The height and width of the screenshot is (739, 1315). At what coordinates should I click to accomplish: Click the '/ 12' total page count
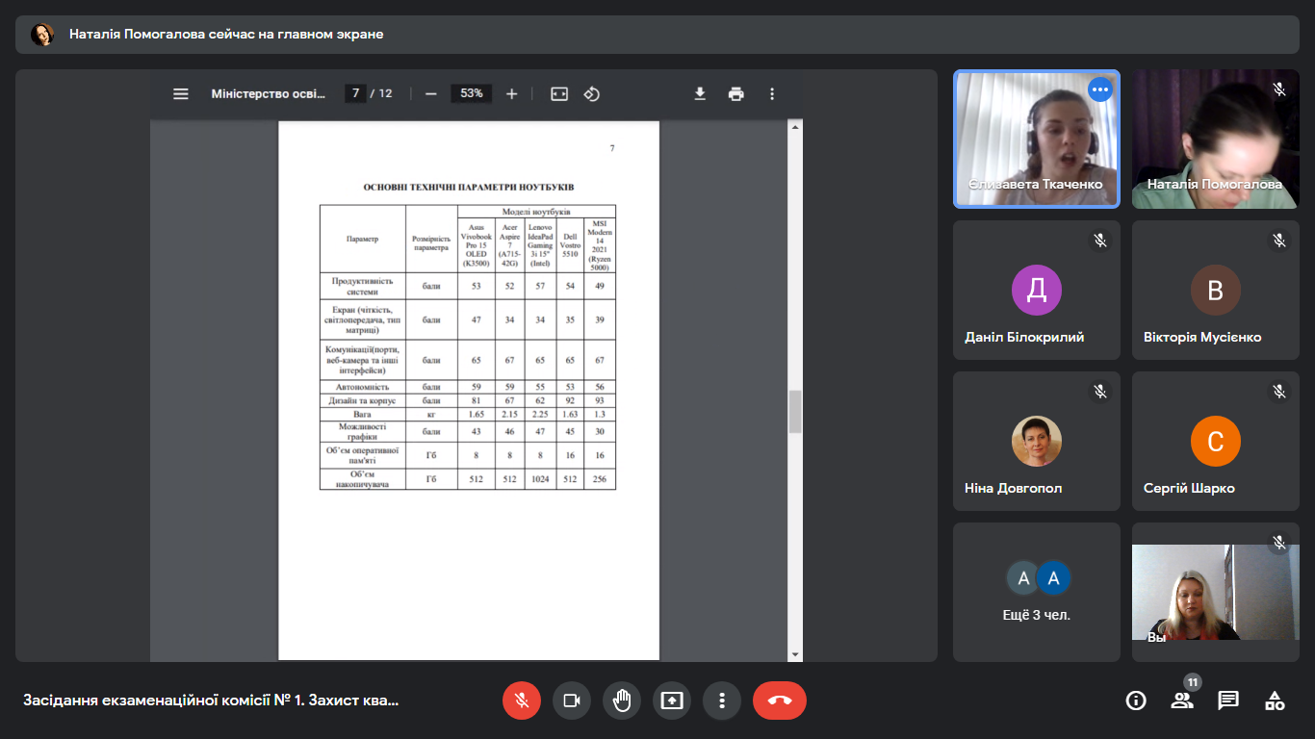pos(381,93)
